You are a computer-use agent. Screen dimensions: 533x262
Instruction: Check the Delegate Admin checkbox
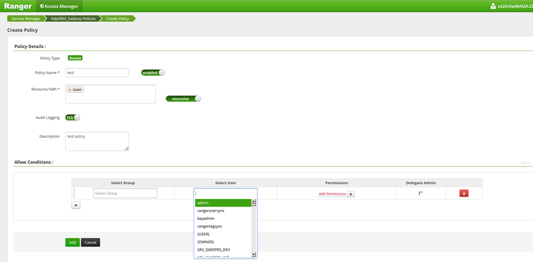pyautogui.click(x=421, y=193)
